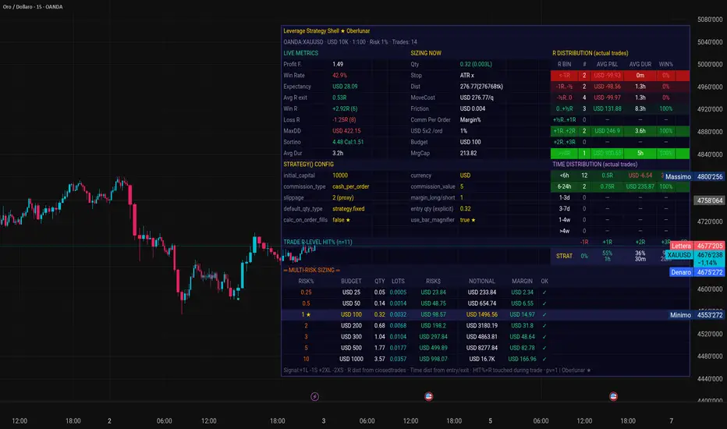The height and width of the screenshot is (429, 727).
Task: Click the initial_capital value 10000
Action: click(x=340, y=175)
